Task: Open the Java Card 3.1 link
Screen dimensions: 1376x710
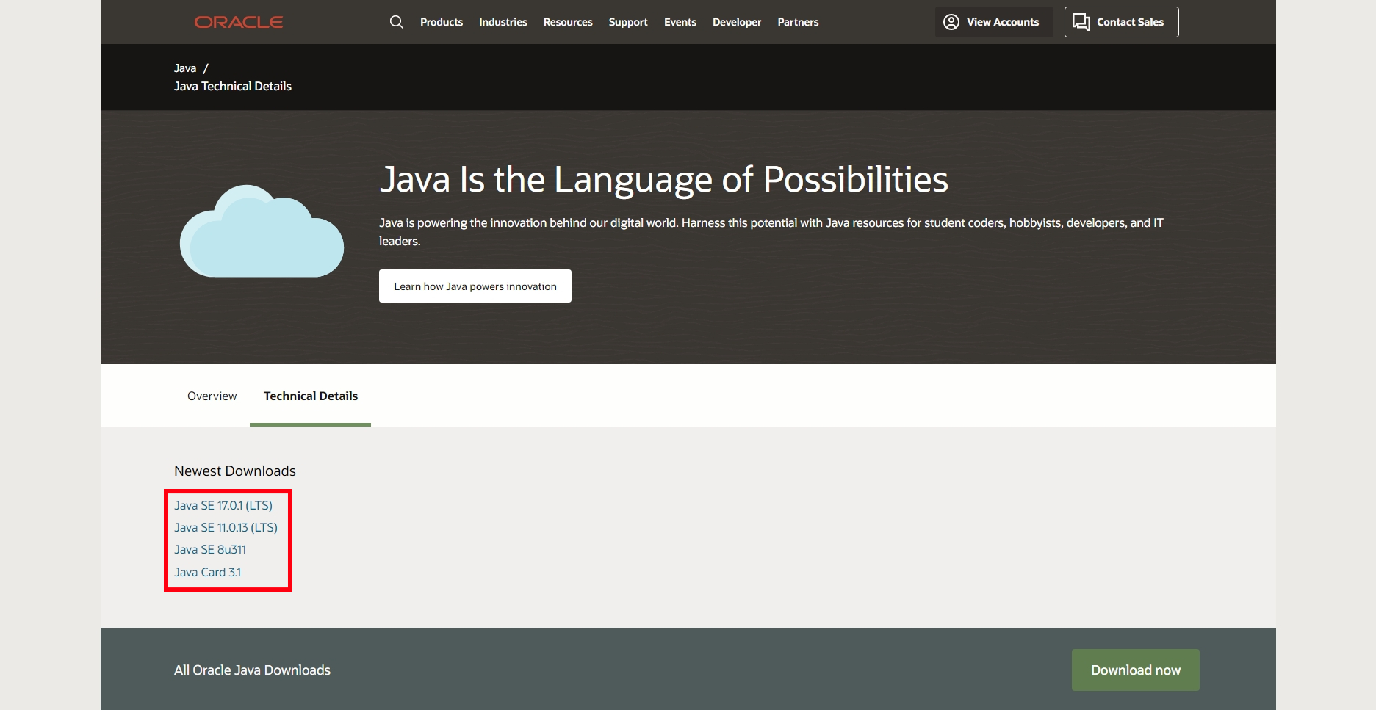Action: click(x=207, y=572)
